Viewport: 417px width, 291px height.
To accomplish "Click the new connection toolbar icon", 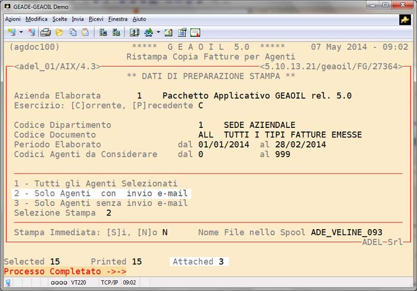I will [x=10, y=32].
